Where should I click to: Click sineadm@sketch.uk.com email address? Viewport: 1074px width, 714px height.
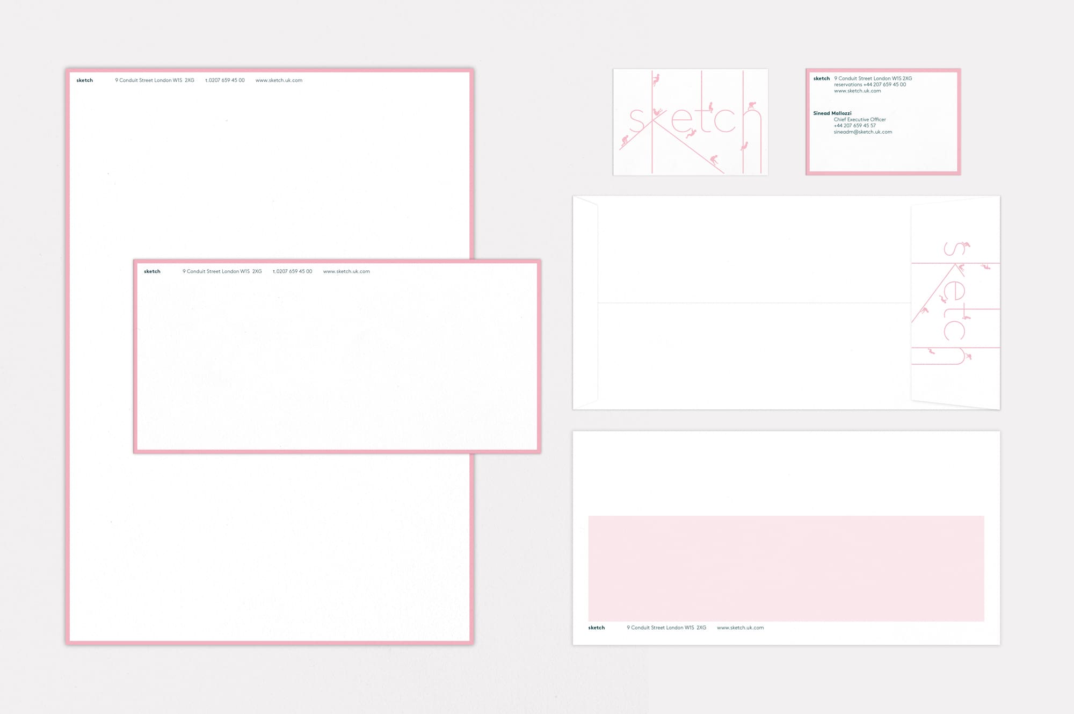click(862, 132)
